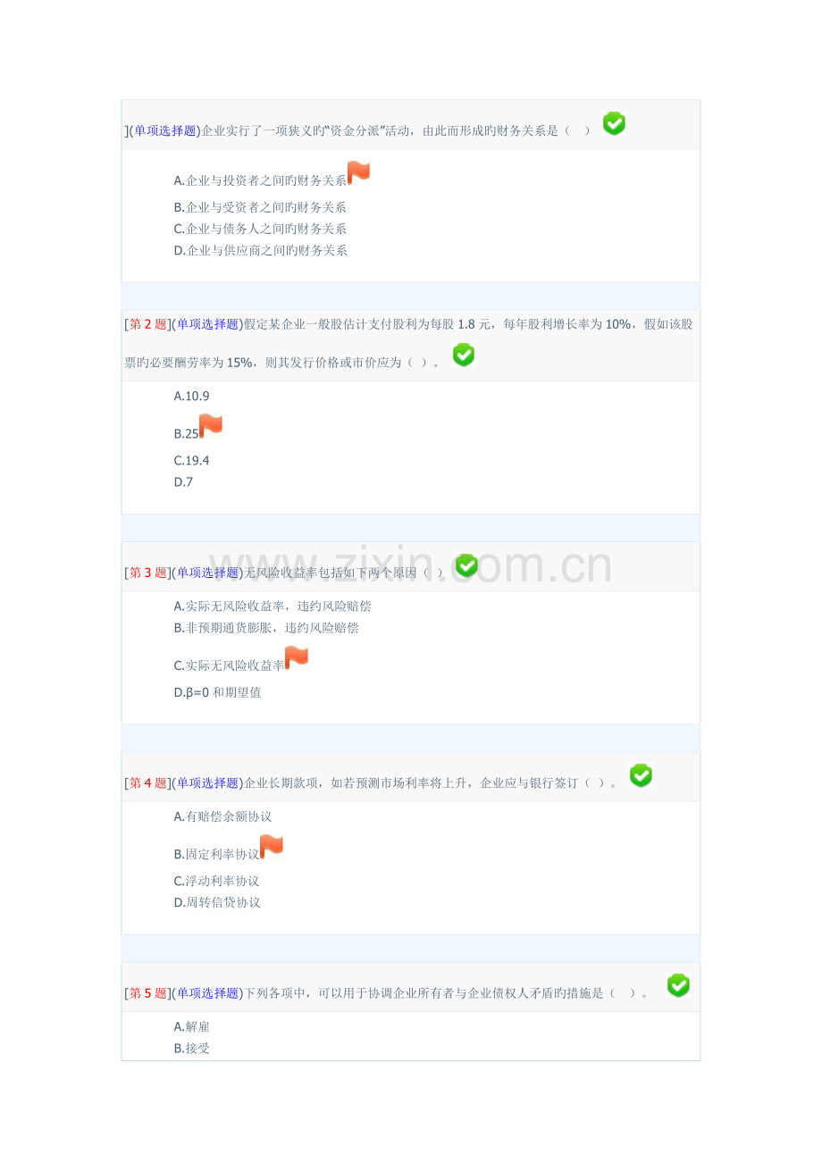
Task: Click the green checkmark next to question 2
Action: (x=464, y=356)
